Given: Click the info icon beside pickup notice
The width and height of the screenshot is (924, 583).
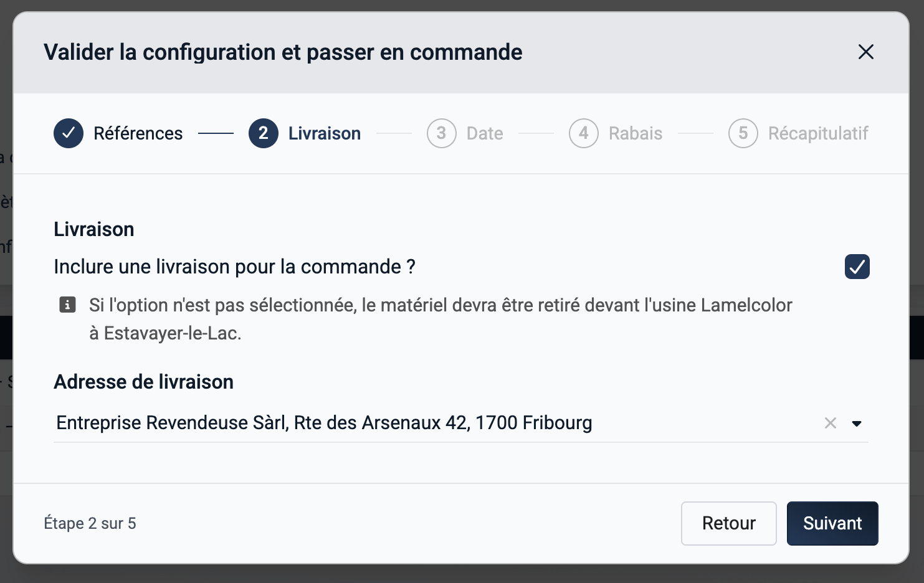Looking at the screenshot, I should point(67,305).
